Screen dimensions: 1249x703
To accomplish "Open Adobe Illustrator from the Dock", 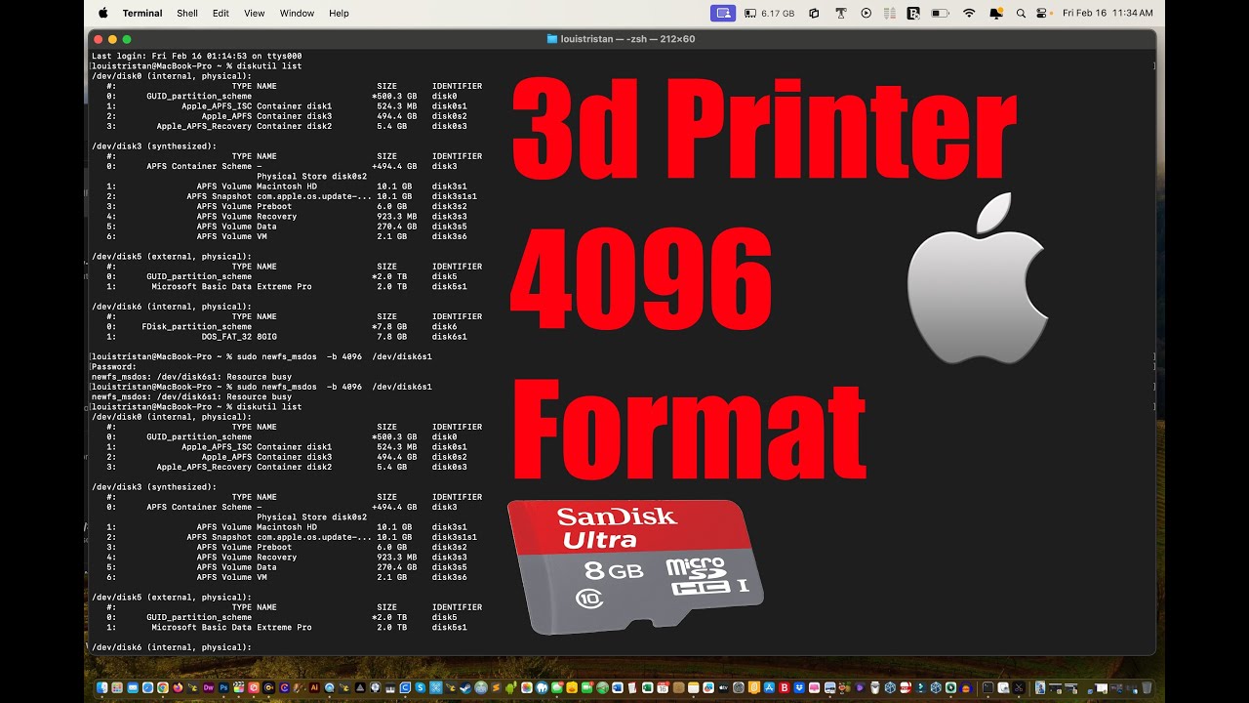I will 315,687.
